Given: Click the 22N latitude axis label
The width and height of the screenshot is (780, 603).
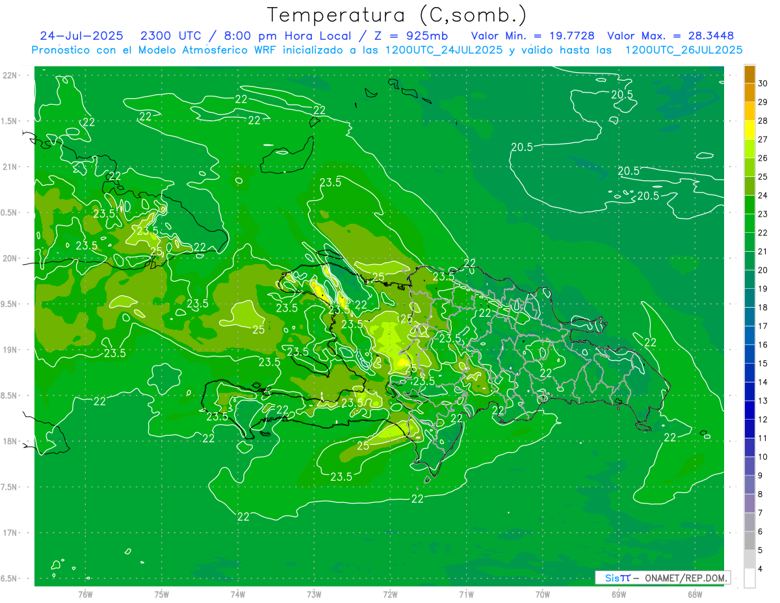Looking at the screenshot, I should pyautogui.click(x=10, y=75).
